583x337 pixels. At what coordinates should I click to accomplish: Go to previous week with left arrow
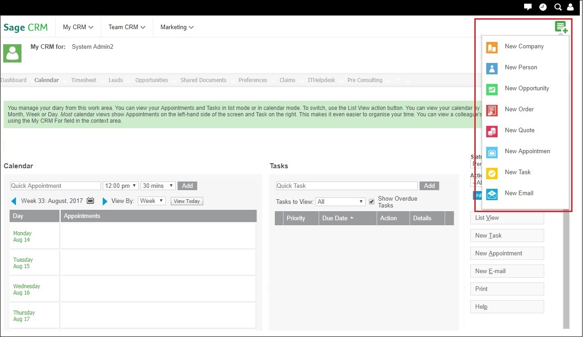[14, 201]
